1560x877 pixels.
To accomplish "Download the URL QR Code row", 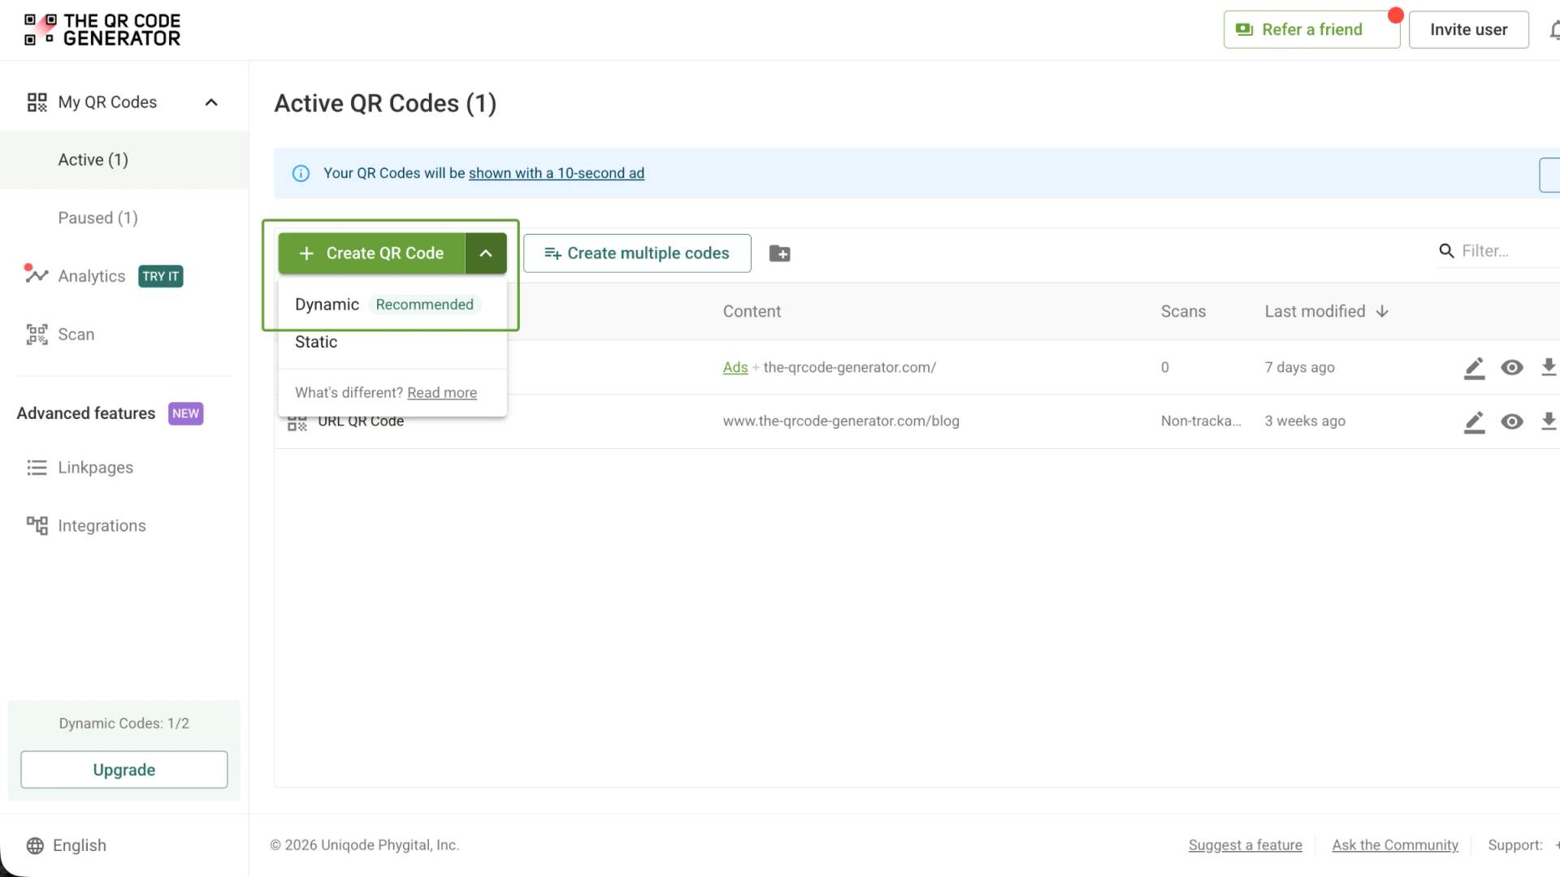I will (x=1549, y=421).
